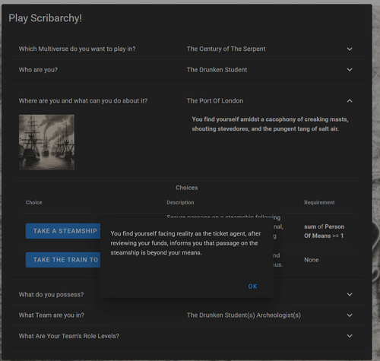Click the Take The Train To button
This screenshot has width=380, height=361.
(x=63, y=260)
